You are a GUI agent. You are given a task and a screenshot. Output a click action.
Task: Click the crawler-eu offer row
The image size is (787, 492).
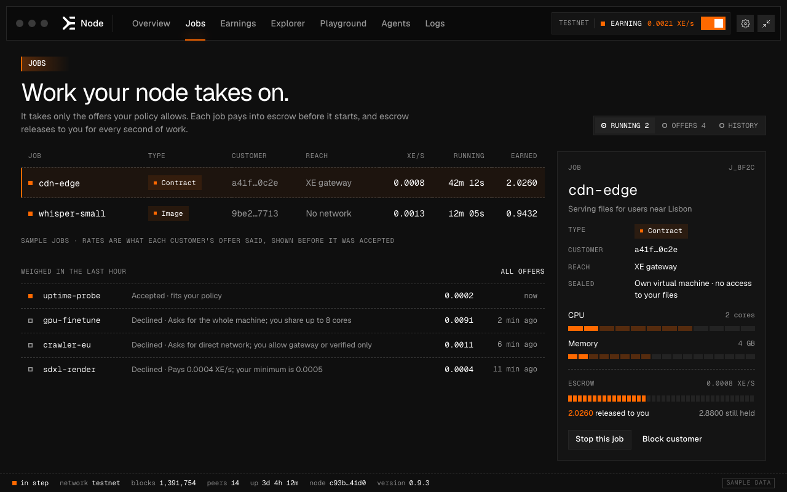click(x=283, y=345)
